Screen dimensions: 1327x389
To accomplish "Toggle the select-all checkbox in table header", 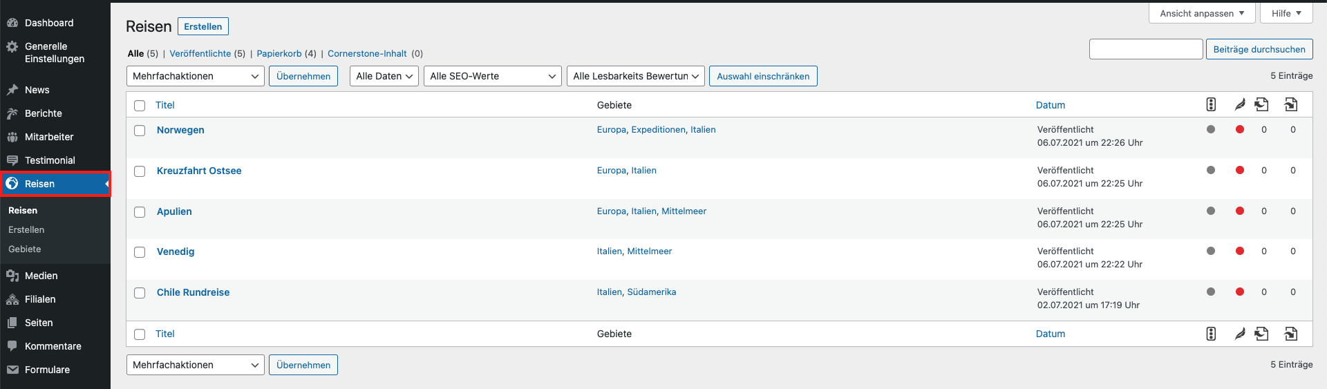I will coord(140,106).
